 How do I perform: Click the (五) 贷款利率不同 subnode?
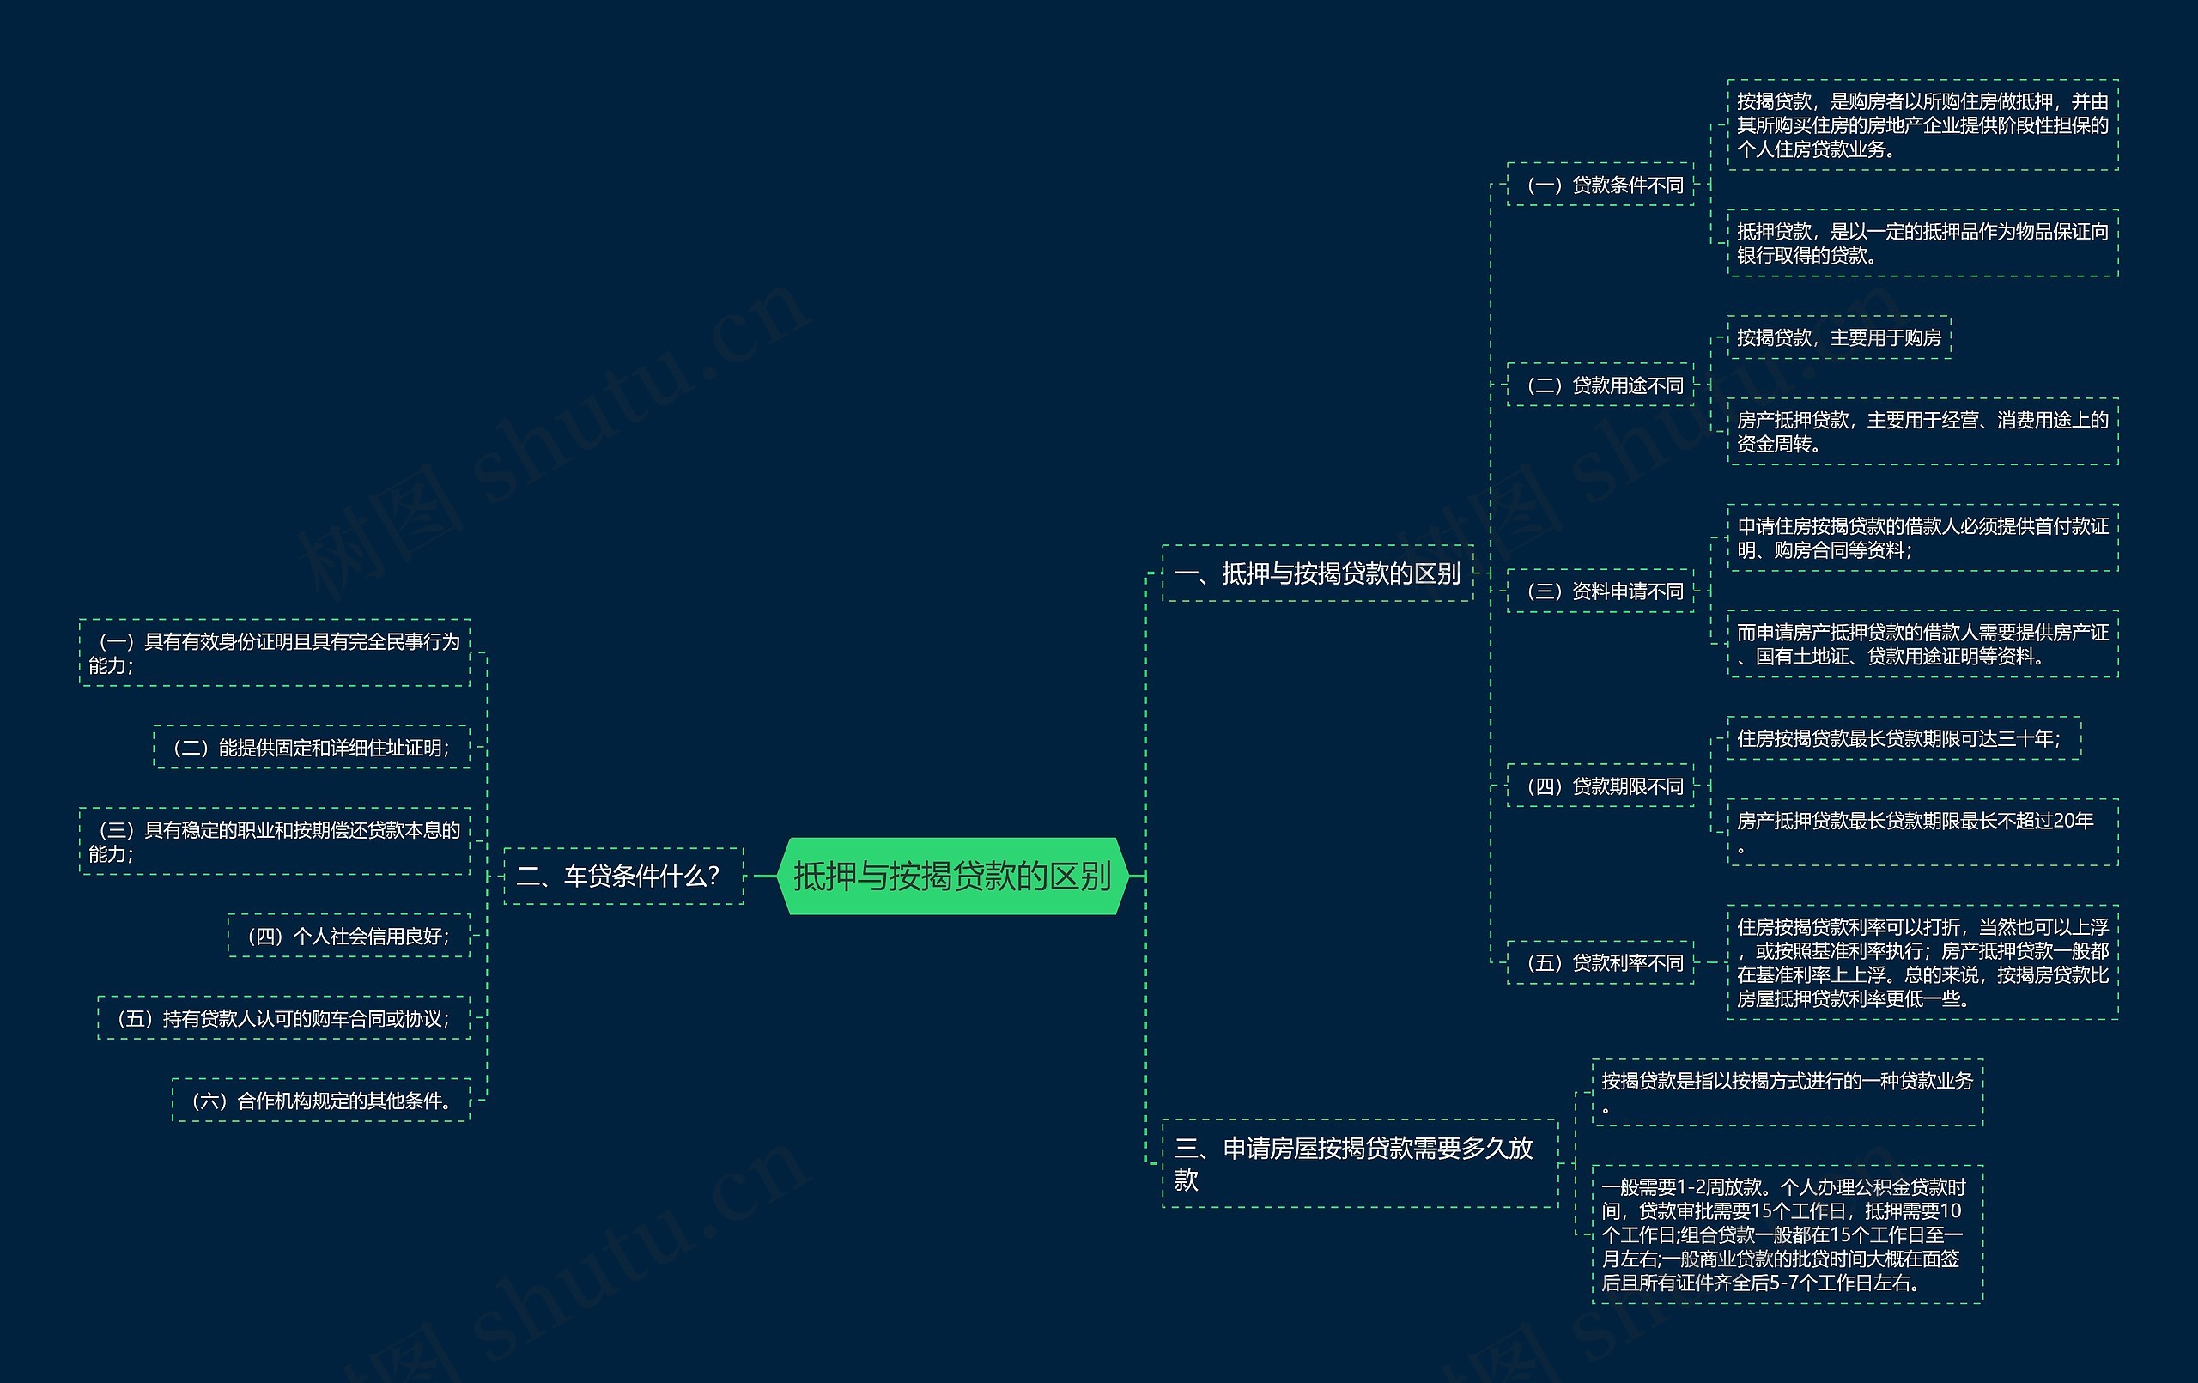1600,962
